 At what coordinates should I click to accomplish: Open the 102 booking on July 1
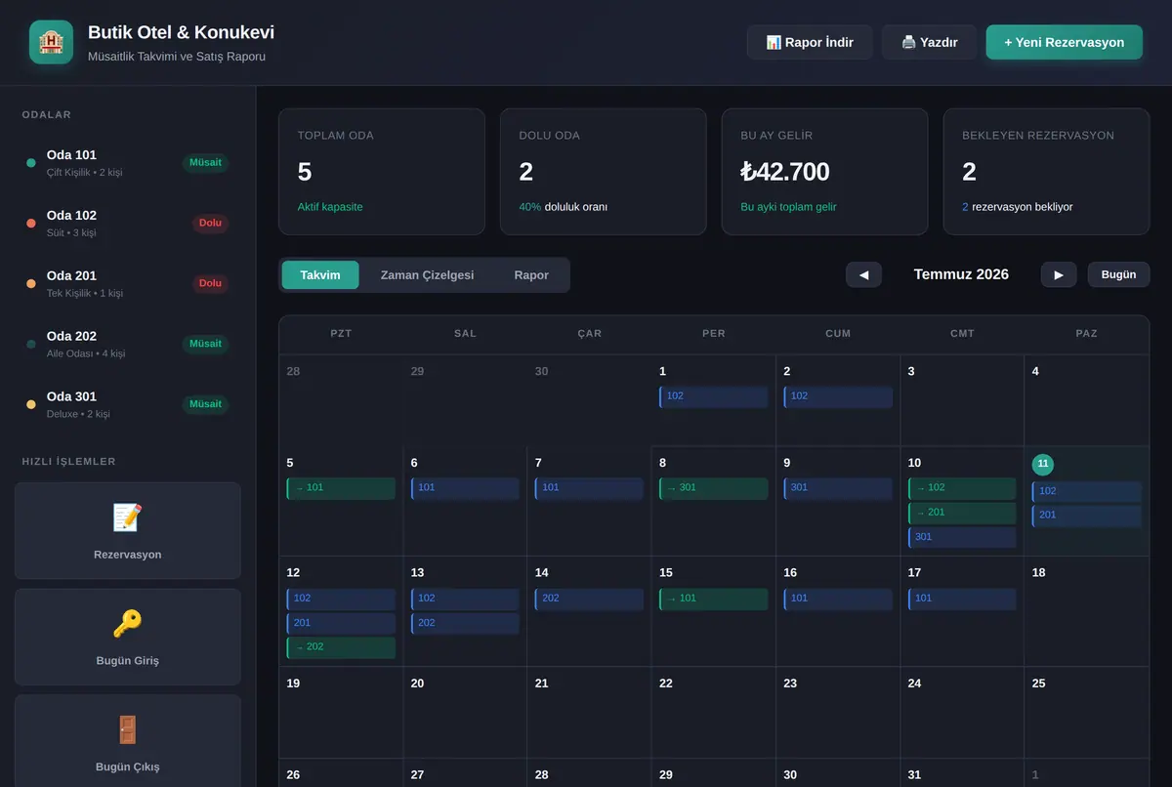pos(714,396)
